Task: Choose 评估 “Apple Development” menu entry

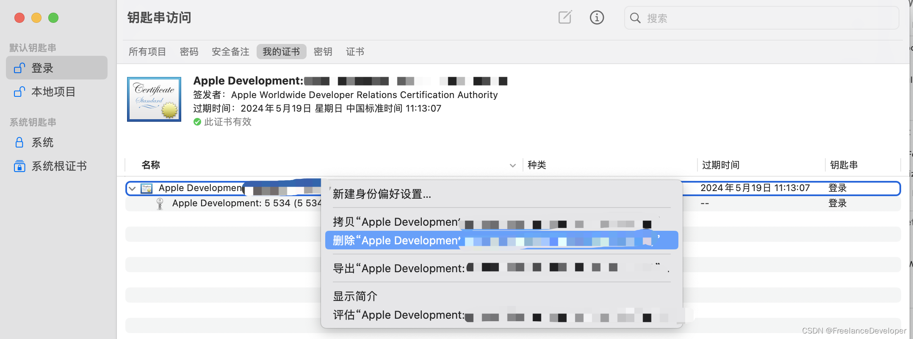Action: 501,315
